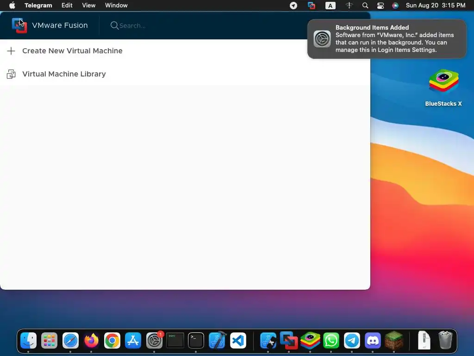Open the App Store from the Dock
The image size is (474, 356).
tap(133, 341)
